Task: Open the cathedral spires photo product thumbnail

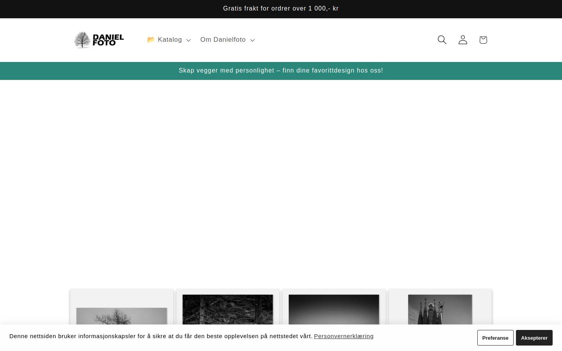Action: pos(440,307)
